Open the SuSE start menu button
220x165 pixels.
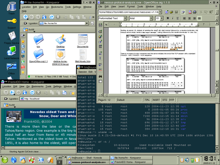[x=5, y=160]
